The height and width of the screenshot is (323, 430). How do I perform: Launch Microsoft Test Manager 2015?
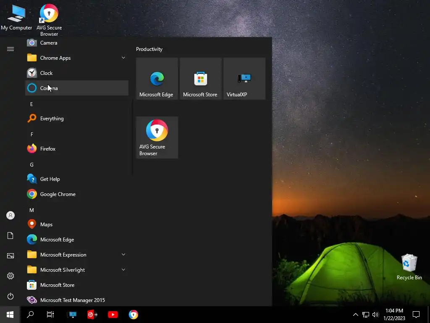(77, 300)
